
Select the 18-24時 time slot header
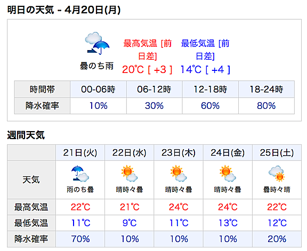(266, 90)
